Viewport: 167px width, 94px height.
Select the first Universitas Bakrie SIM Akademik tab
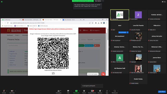pyautogui.click(x=31, y=20)
